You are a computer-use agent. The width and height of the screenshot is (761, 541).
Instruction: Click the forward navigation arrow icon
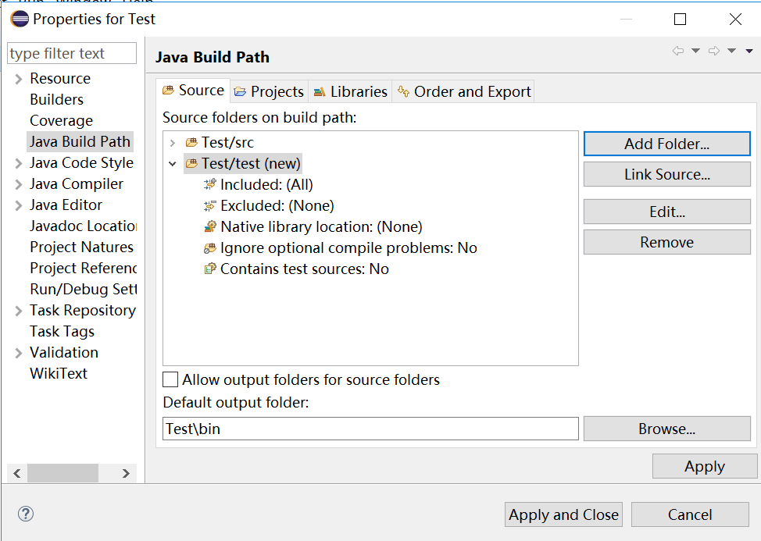pyautogui.click(x=713, y=51)
